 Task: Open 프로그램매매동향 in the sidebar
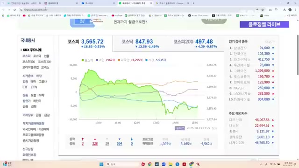pyautogui.click(x=33, y=135)
